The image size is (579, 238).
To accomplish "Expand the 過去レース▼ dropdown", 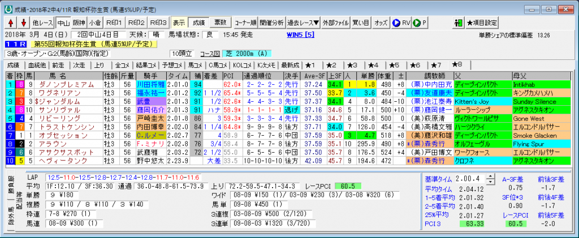I will point(303,23).
